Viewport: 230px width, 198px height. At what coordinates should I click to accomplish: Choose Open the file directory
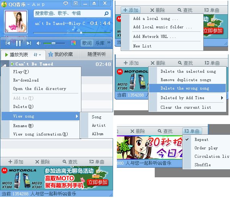[41, 88]
